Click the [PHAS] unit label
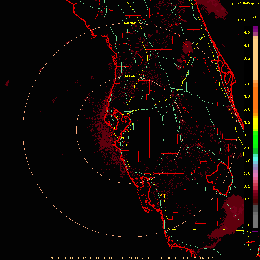 tap(244, 20)
